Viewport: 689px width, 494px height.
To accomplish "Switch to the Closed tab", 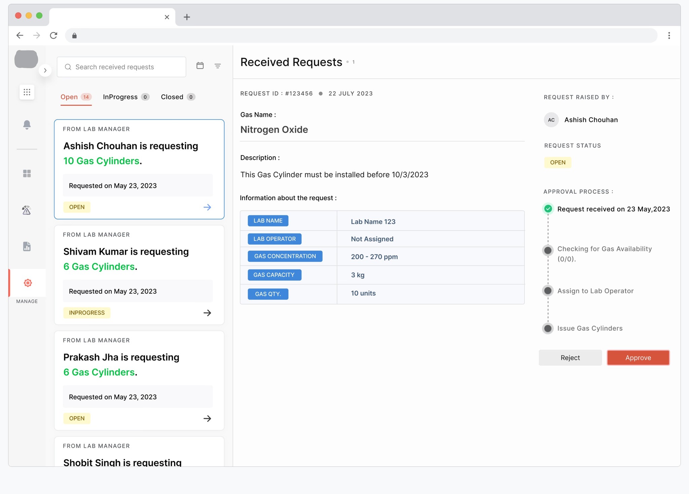I will tap(172, 97).
